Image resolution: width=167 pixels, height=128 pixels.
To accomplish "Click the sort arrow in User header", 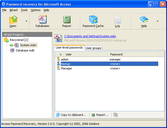I will 61,54.
